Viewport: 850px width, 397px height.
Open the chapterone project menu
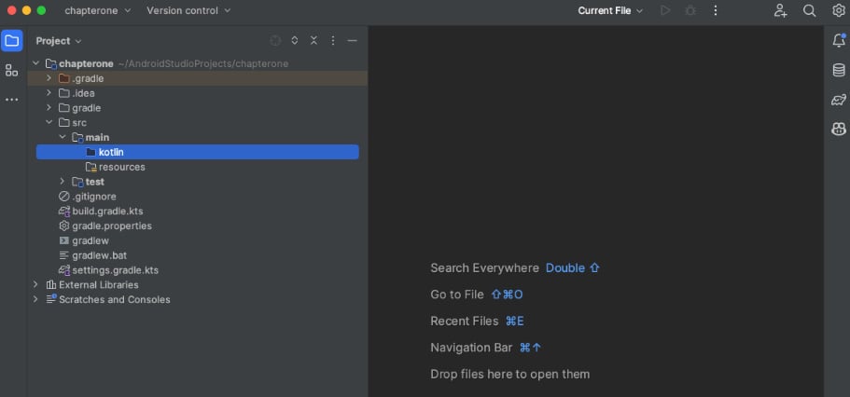click(98, 11)
